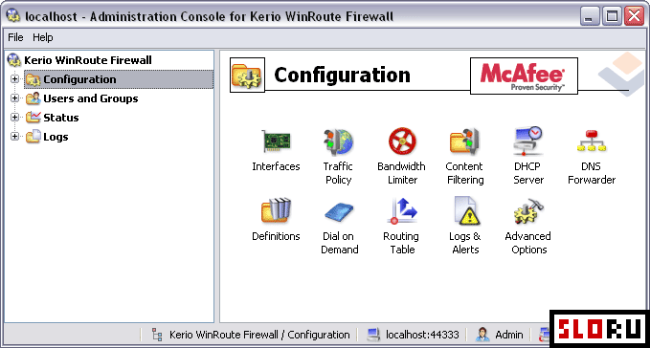Click the McAfee Proven Security logo

[x=524, y=76]
